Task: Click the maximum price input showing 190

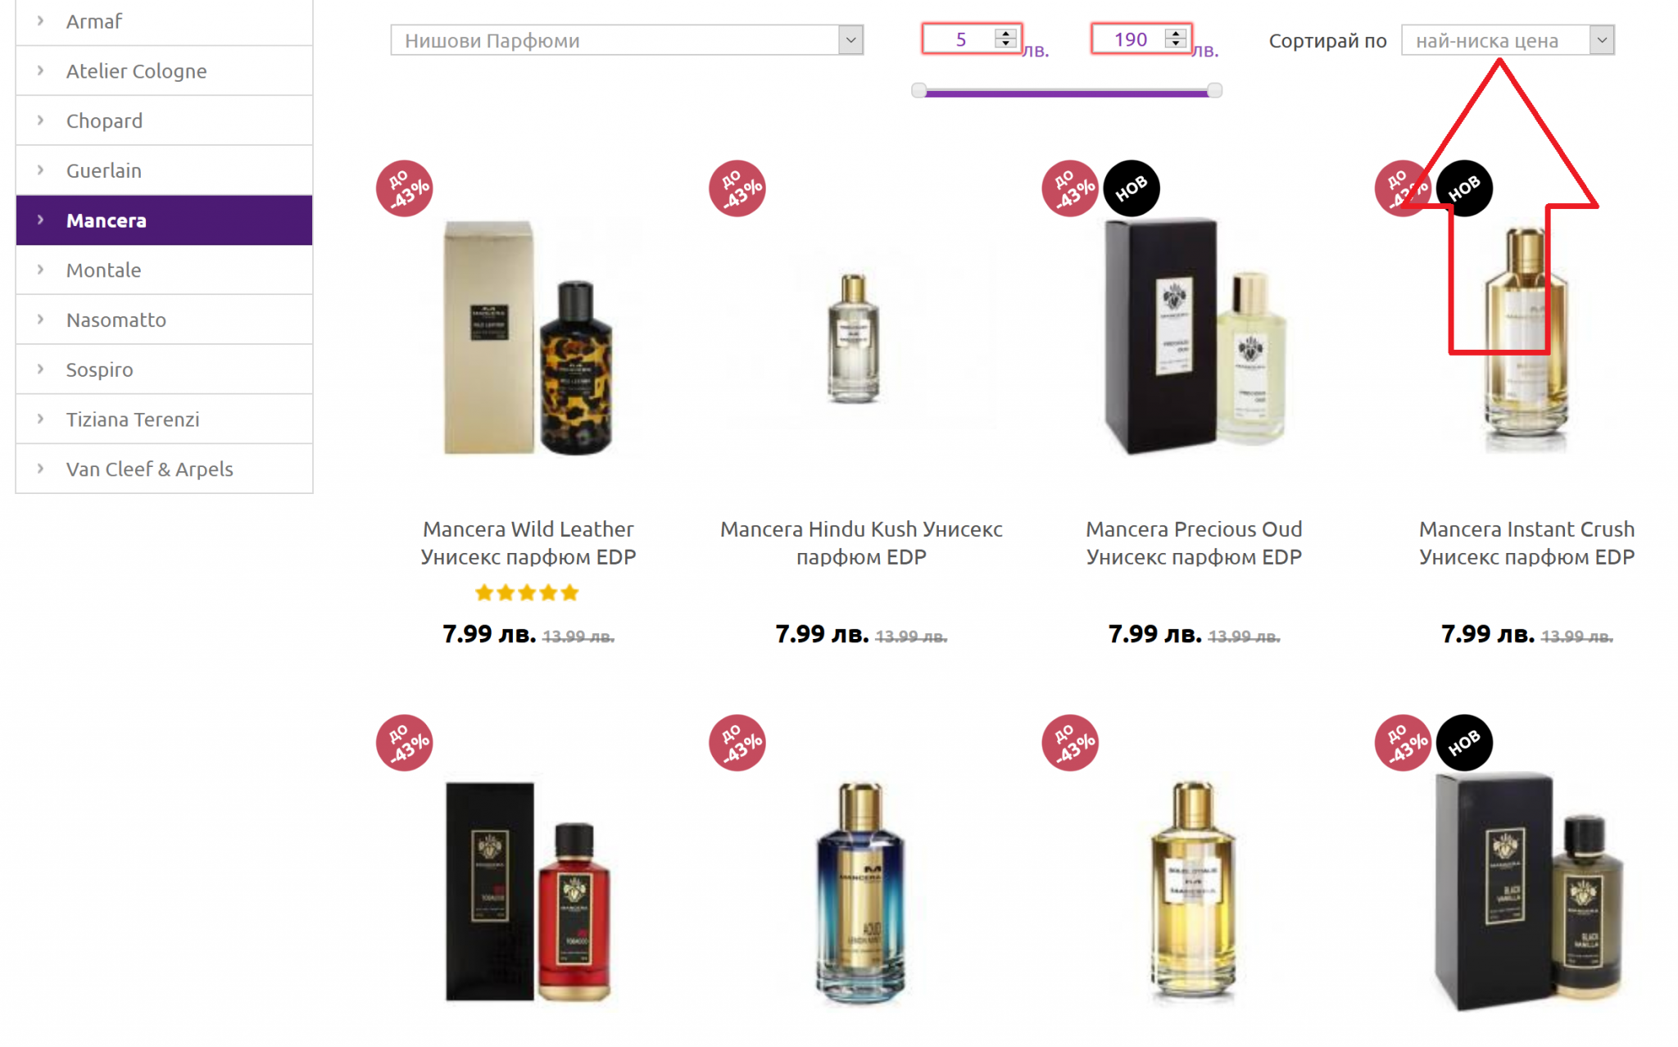Action: point(1130,39)
